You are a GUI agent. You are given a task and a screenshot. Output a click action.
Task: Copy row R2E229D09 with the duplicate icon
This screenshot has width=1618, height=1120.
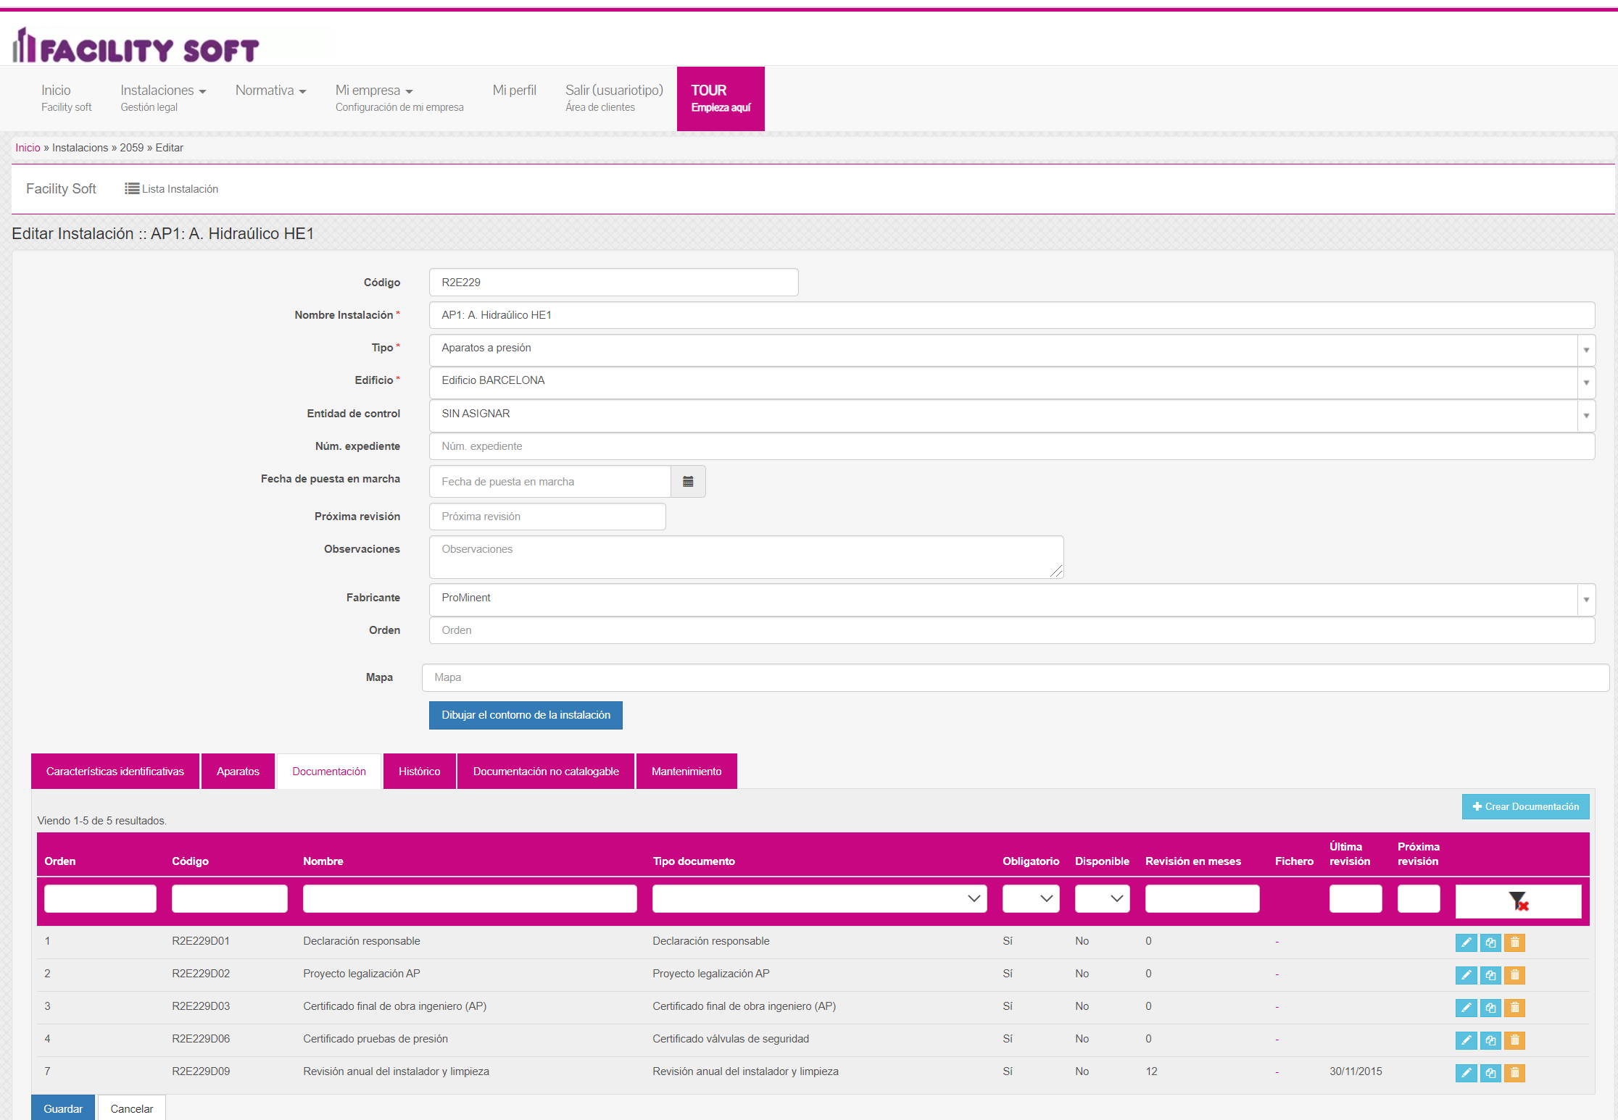(1490, 1073)
